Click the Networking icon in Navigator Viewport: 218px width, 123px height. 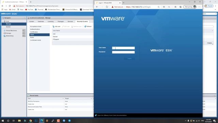tap(4, 36)
